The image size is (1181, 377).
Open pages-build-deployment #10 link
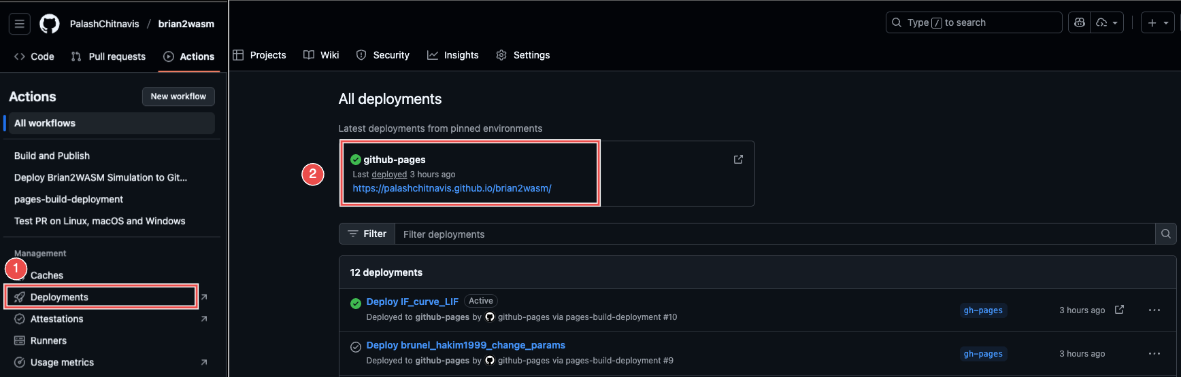coord(621,317)
